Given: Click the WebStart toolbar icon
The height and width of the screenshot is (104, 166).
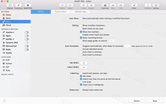Looking at the screenshot, I should (x=148, y=5).
